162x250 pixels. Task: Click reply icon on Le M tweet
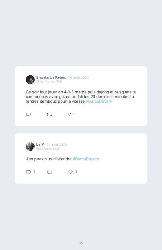tap(28, 172)
